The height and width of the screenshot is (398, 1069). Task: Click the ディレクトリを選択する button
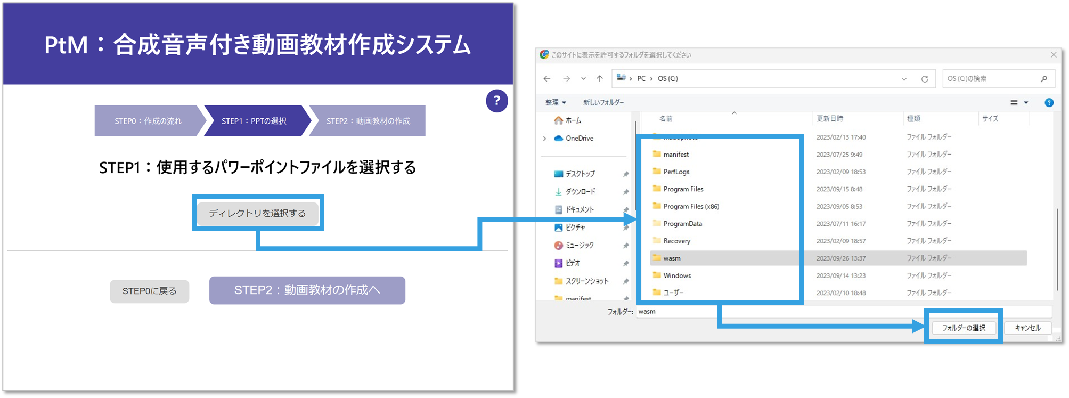click(x=258, y=213)
